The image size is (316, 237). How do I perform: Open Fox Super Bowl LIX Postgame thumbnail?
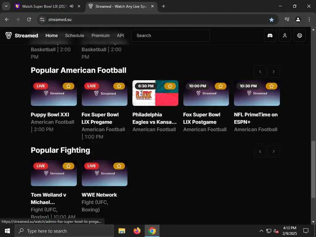click(206, 93)
